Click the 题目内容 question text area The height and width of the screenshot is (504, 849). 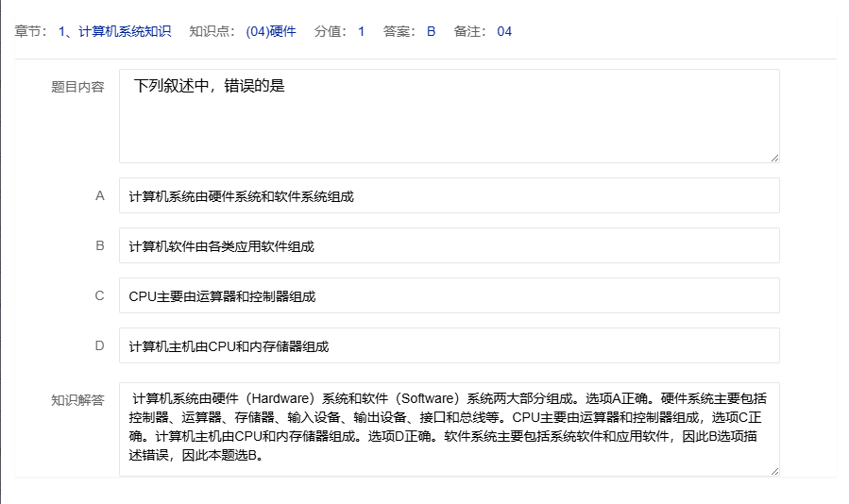449,115
